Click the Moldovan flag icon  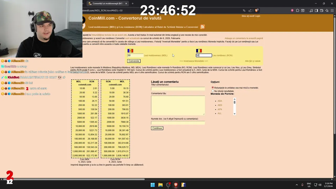coord(130,51)
